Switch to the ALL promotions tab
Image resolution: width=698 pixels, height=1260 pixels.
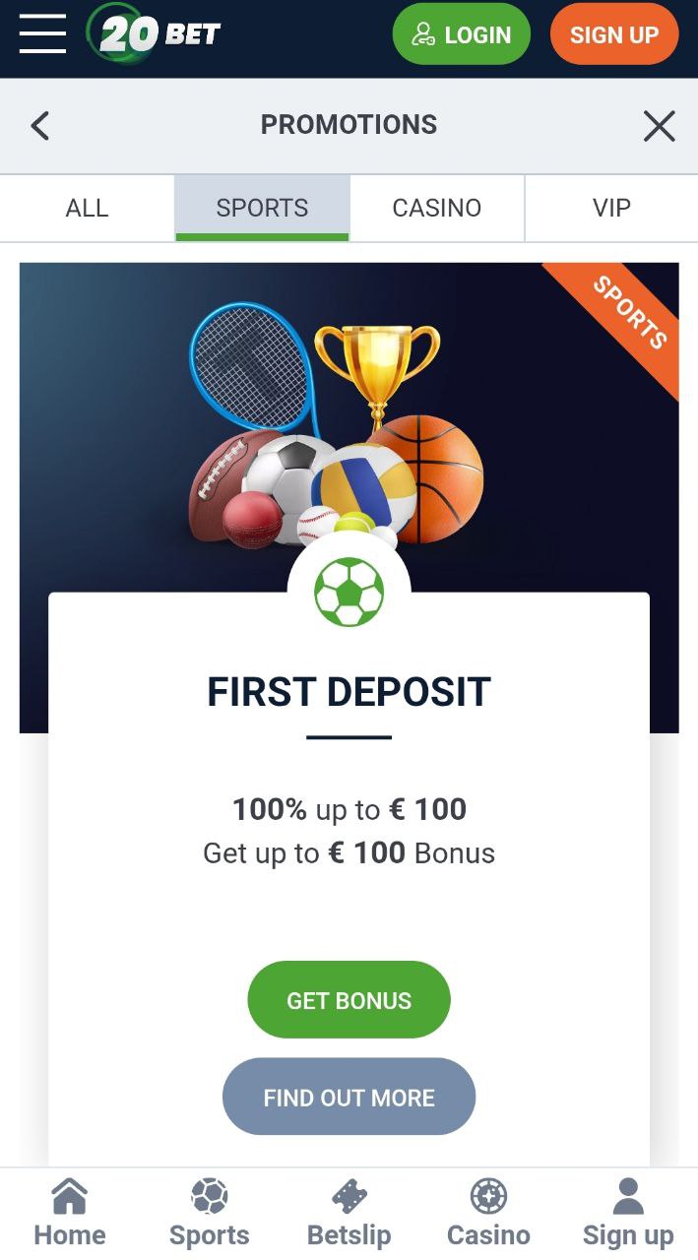click(87, 208)
